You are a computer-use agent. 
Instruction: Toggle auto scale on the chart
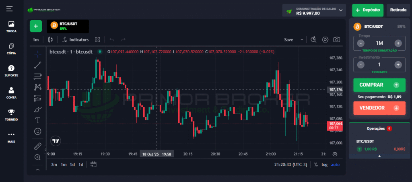click(335, 164)
